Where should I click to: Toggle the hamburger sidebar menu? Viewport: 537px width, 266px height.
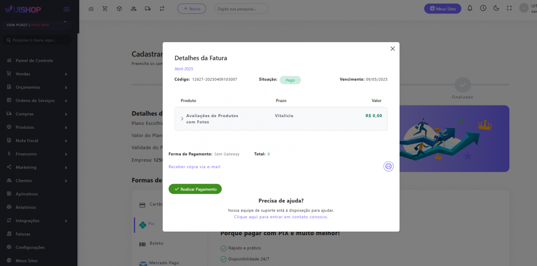66,9
